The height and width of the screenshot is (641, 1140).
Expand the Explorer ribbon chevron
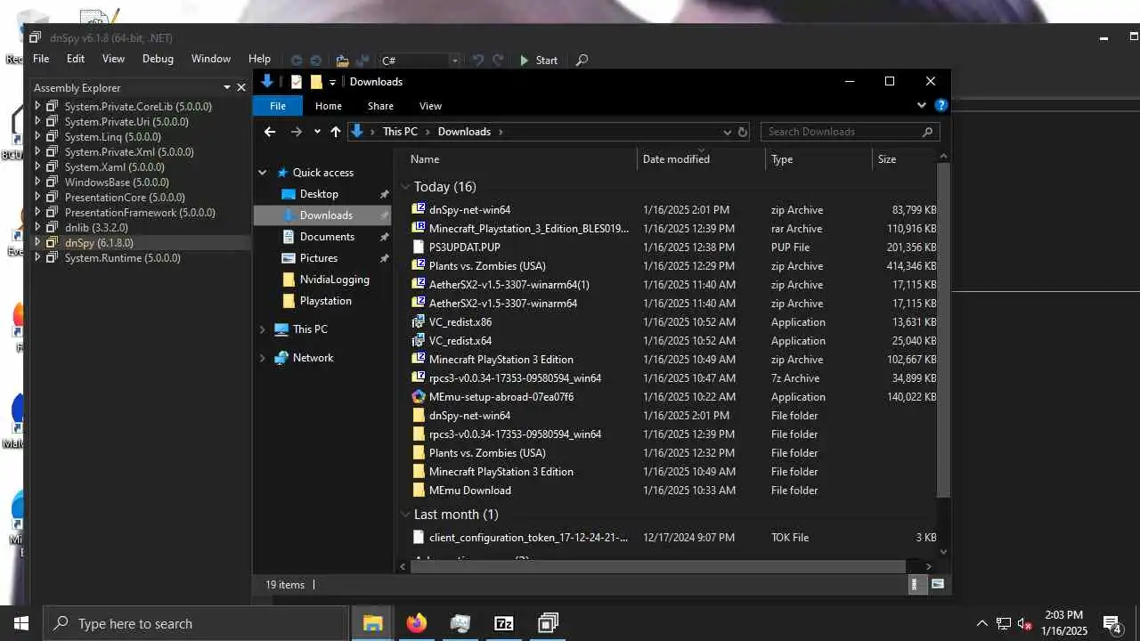point(922,105)
